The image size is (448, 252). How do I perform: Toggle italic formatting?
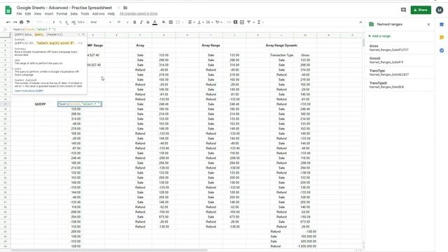coord(141,22)
